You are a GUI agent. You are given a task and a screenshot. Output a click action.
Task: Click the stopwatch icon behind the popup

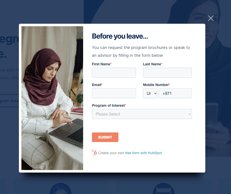tap(60, 188)
